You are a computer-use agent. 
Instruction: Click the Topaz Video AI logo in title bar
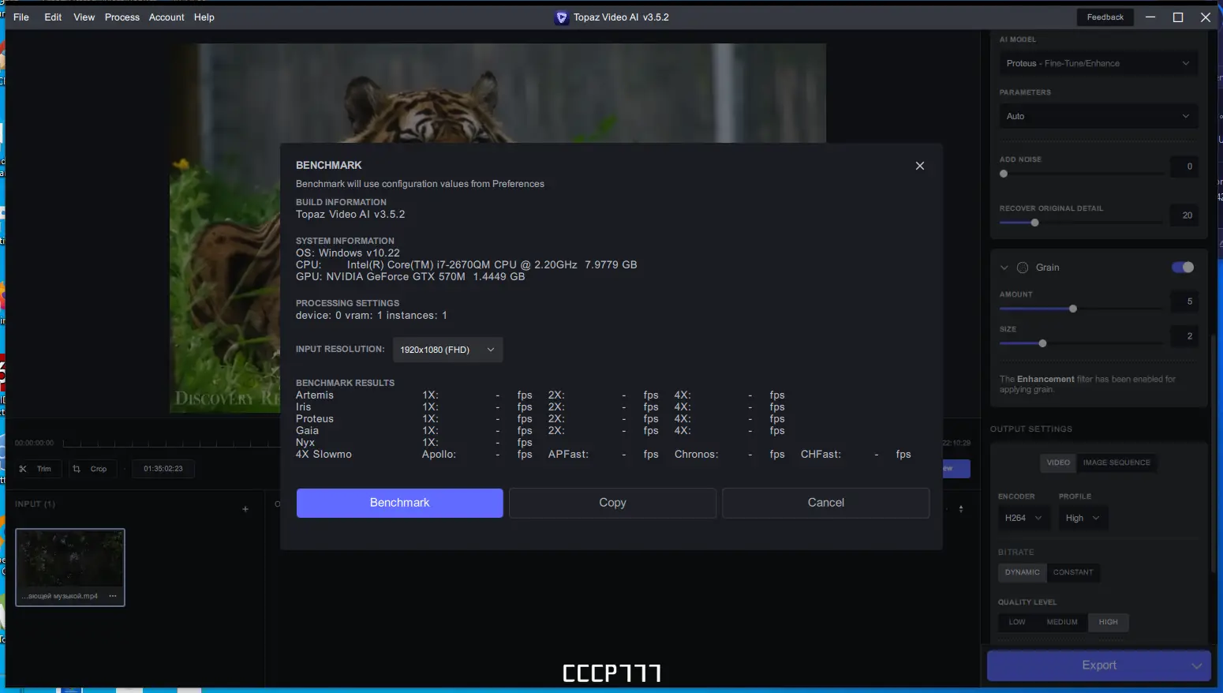561,17
